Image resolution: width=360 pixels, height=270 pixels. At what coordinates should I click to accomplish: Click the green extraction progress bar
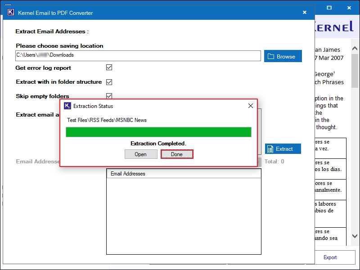(158, 132)
